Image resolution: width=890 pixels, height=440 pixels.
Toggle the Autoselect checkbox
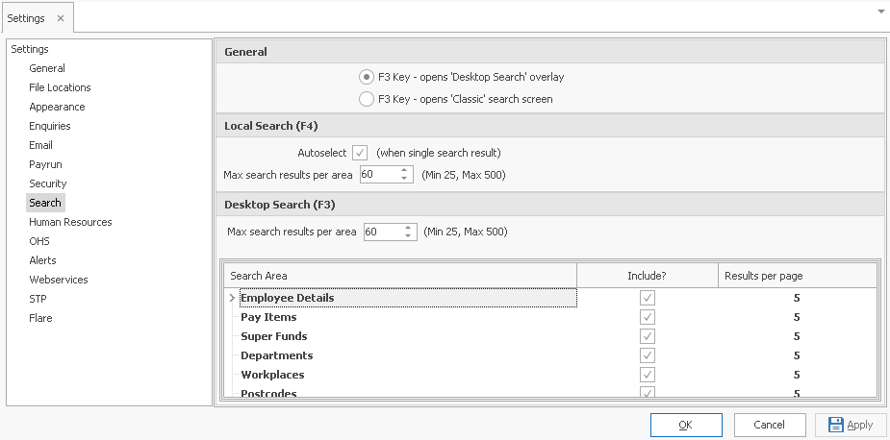point(360,153)
